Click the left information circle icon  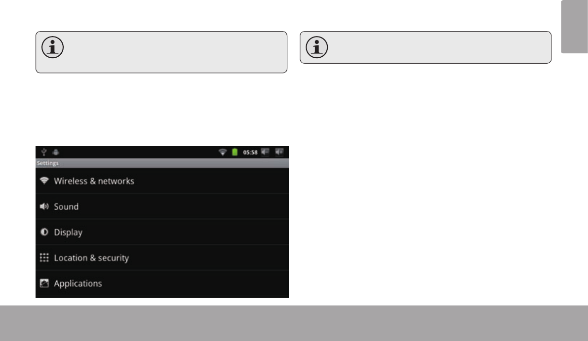click(52, 47)
